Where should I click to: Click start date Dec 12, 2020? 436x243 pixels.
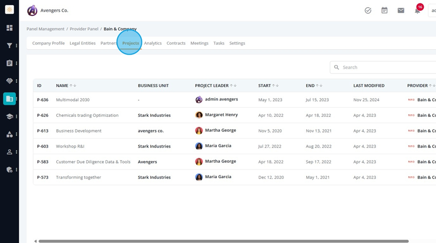click(271, 177)
